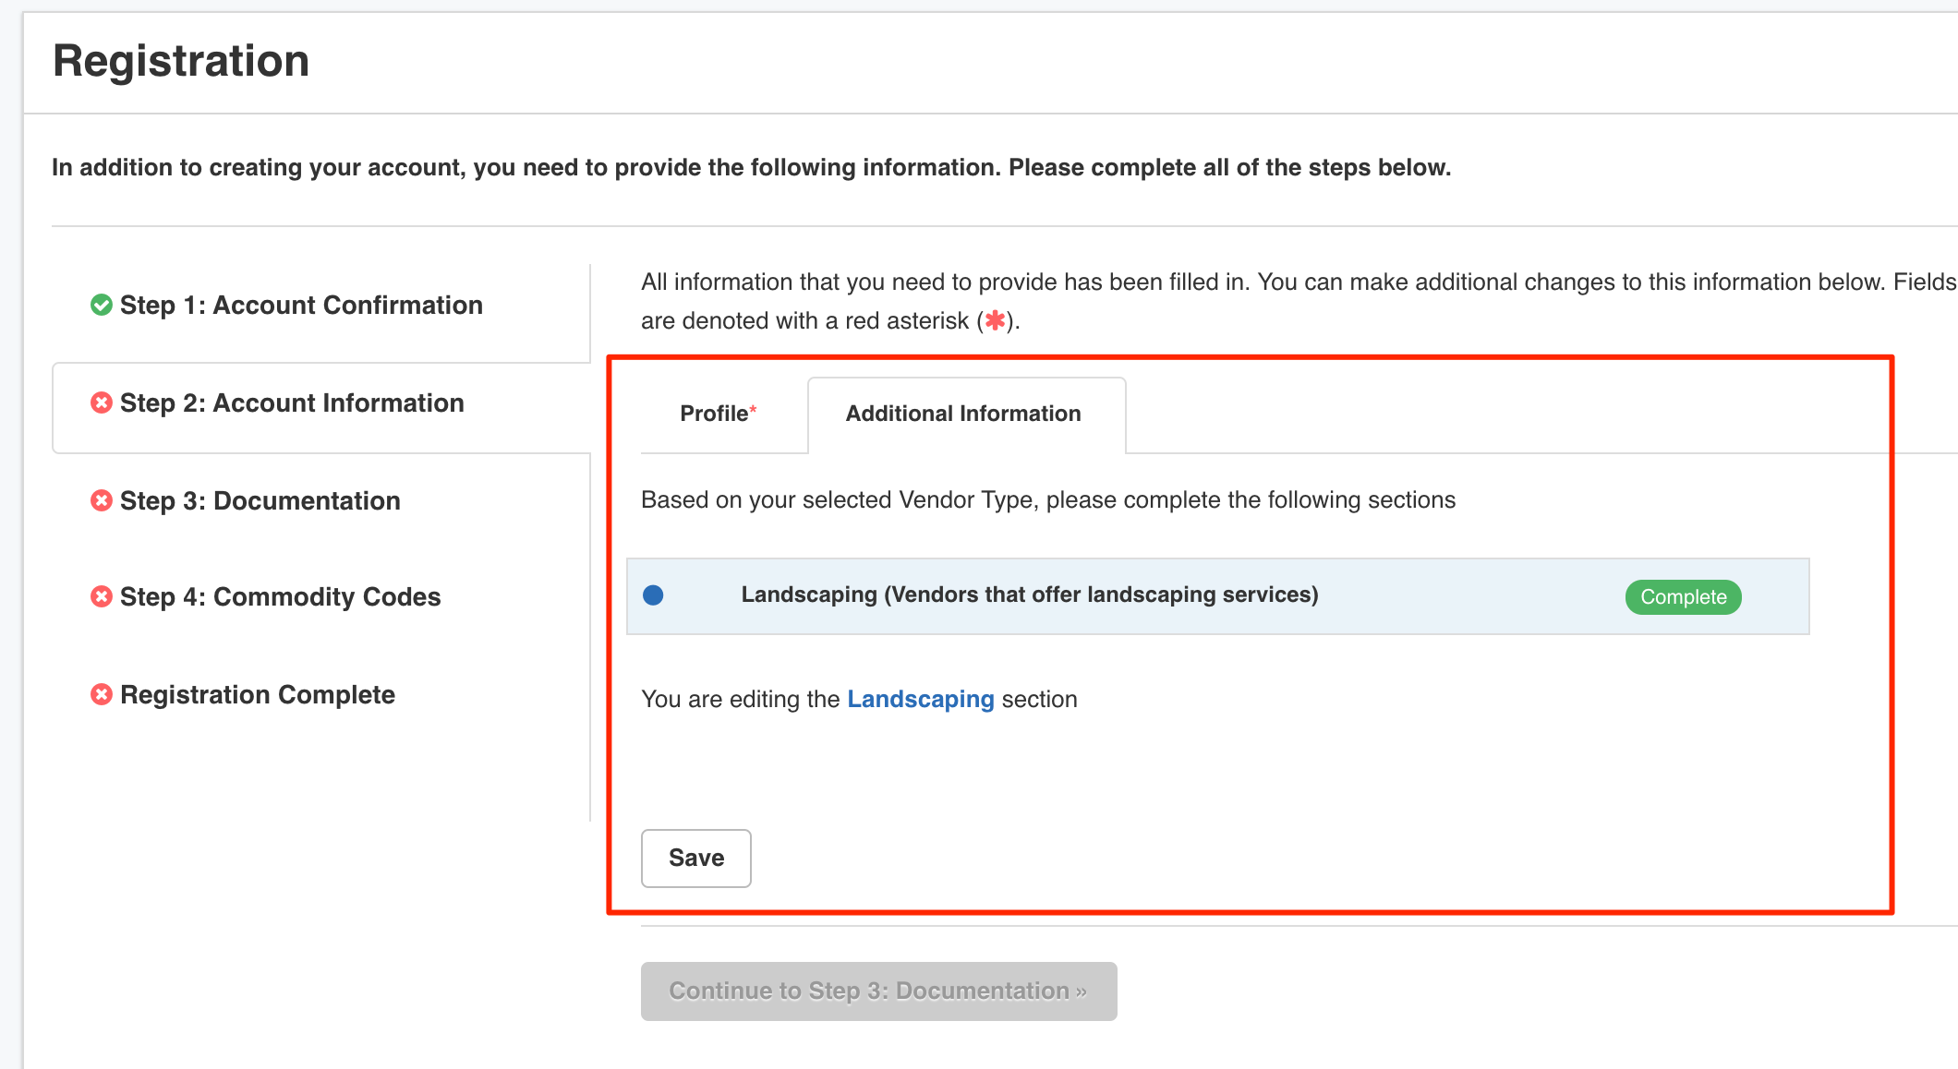Click the red asterisk in instructions text

point(995,320)
